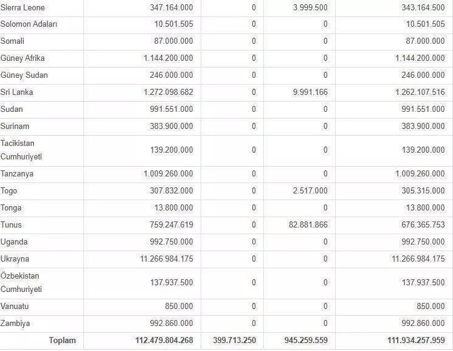This screenshot has width=453, height=351.
Task: Select the Solomon Adaları row label
Action: [29, 24]
